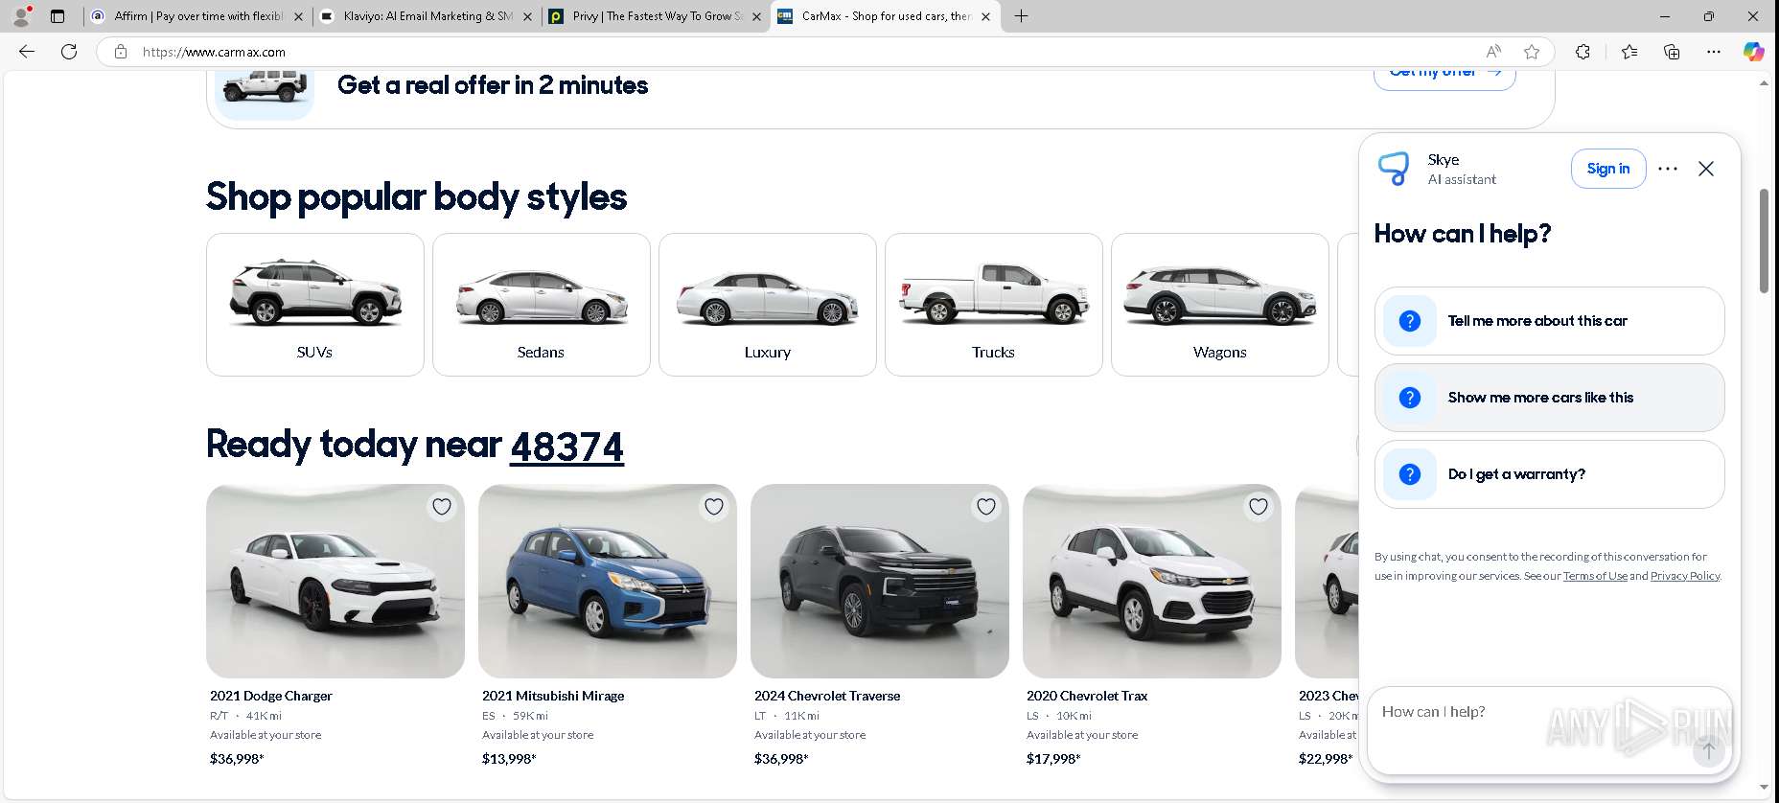The height and width of the screenshot is (803, 1779).
Task: Open the browser profile avatar
Action: pyautogui.click(x=21, y=15)
